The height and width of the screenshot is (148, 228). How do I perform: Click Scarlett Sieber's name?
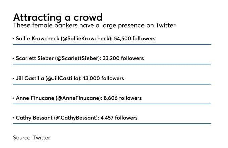click(x=35, y=58)
